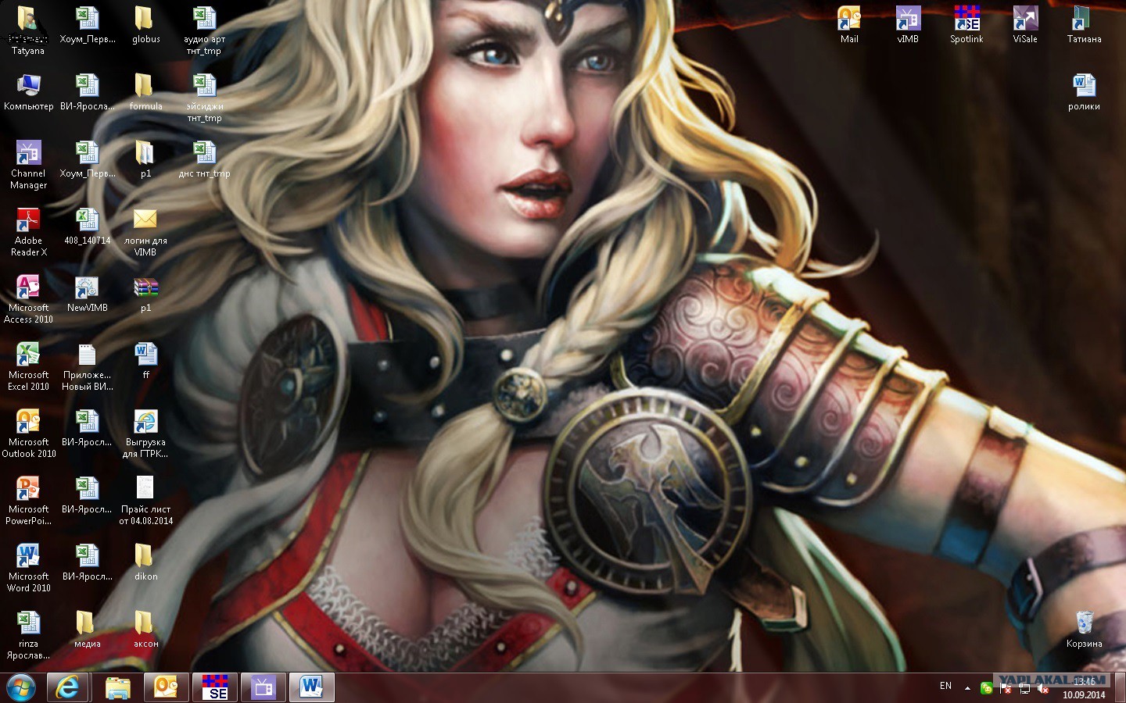Screen dimensions: 1126x703
Task: Launch Internet Explorer from the taskbar
Action: pos(68,687)
